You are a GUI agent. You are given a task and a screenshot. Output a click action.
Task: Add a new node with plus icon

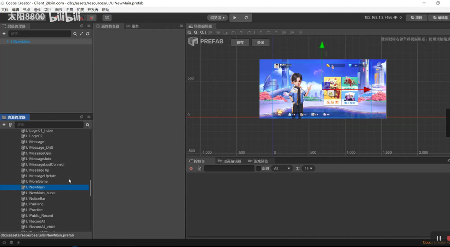coord(4,34)
